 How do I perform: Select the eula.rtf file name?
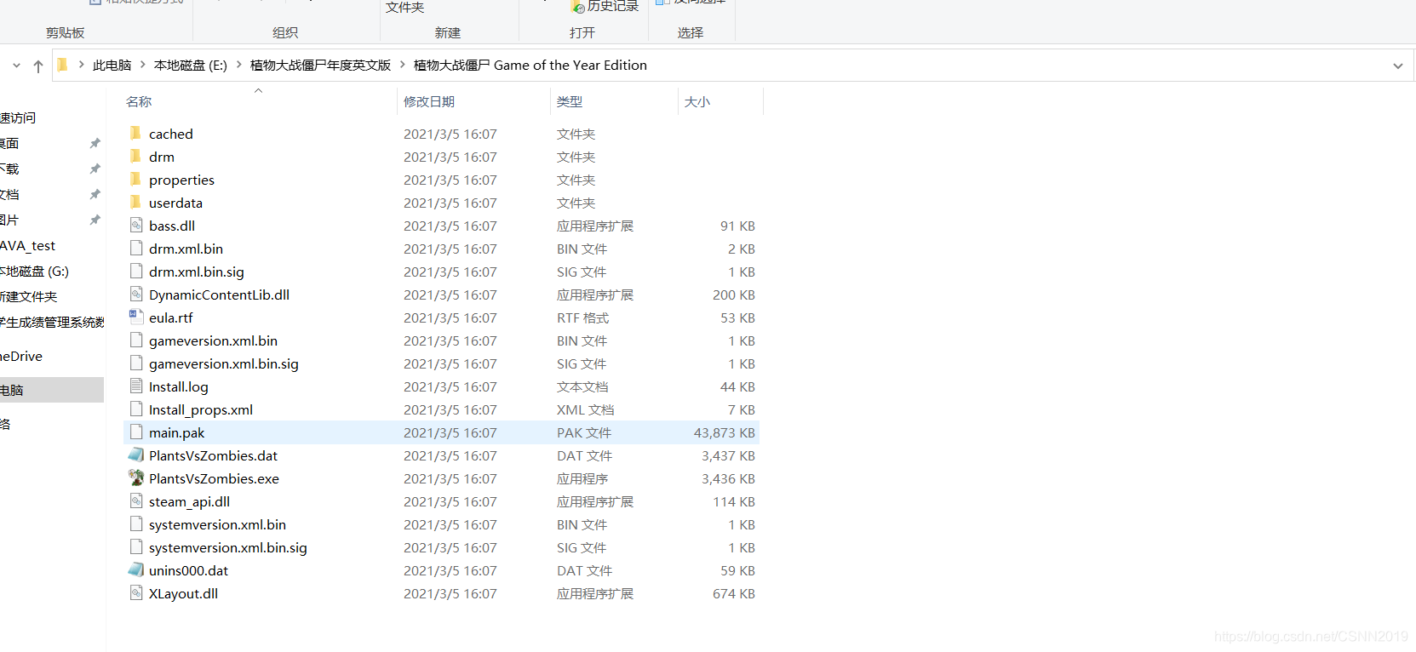(x=171, y=317)
